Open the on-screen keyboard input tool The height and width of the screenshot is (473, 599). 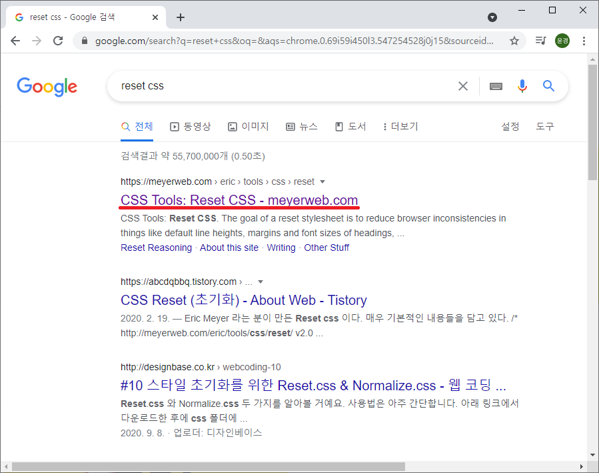[x=496, y=86]
